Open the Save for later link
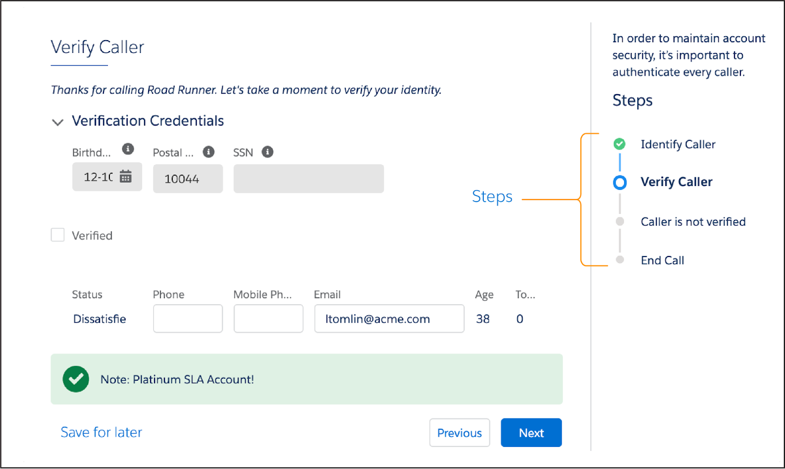This screenshot has width=785, height=469. coord(101,432)
